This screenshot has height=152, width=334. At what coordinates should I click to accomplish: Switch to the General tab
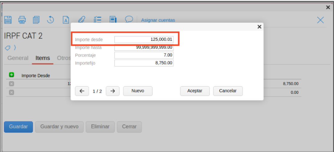click(18, 58)
